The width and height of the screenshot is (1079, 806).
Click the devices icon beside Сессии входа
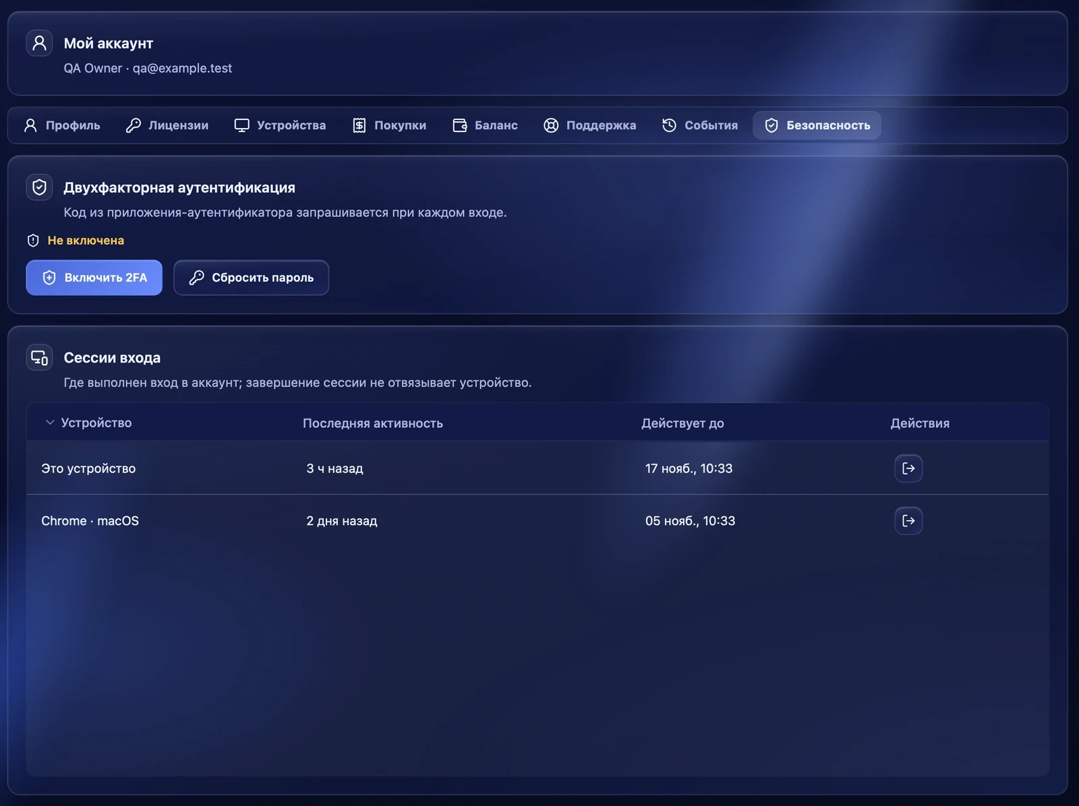tap(39, 358)
